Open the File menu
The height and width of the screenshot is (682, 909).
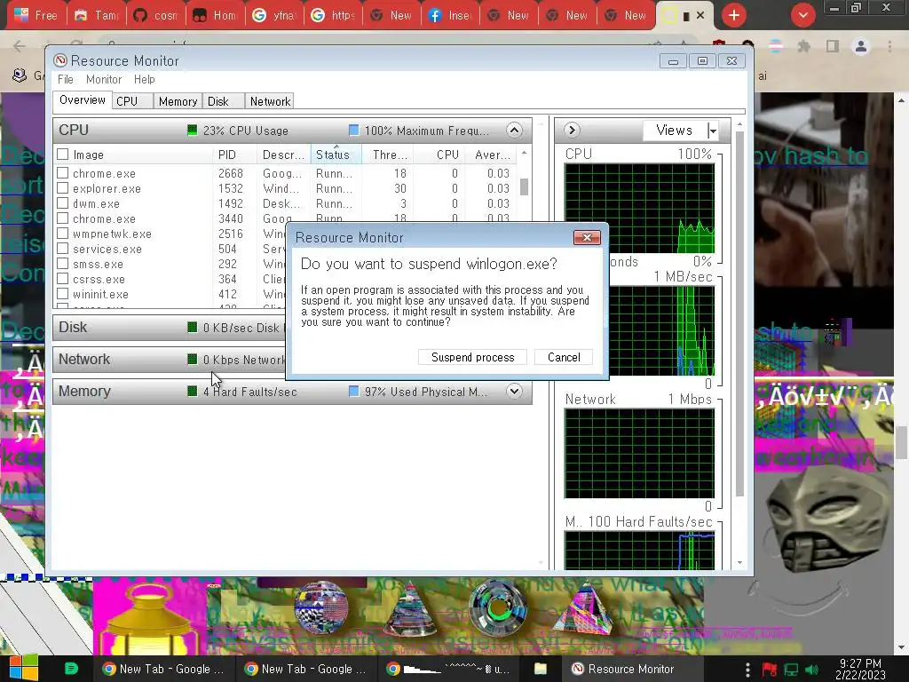pos(66,79)
